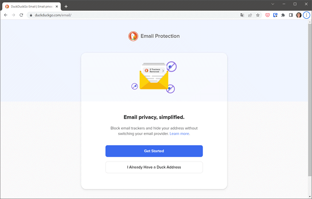
Task: View site info via padlock icon
Action: tap(31, 15)
